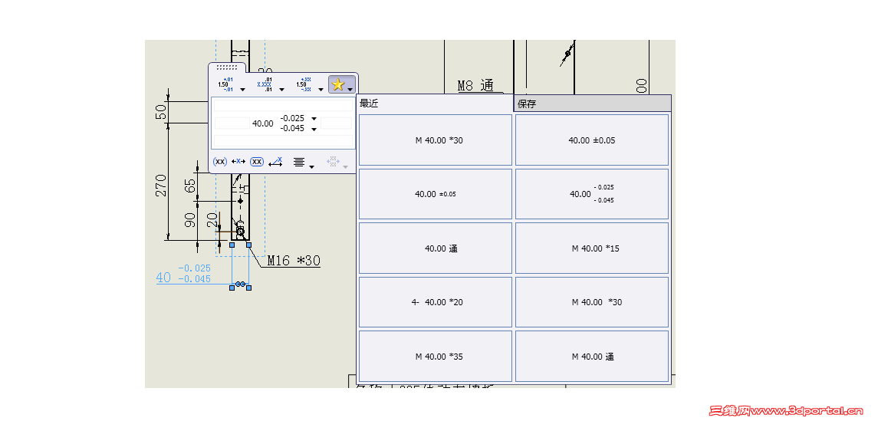Switch to the 保存 tab
Image resolution: width=878 pixels, height=421 pixels.
(592, 104)
